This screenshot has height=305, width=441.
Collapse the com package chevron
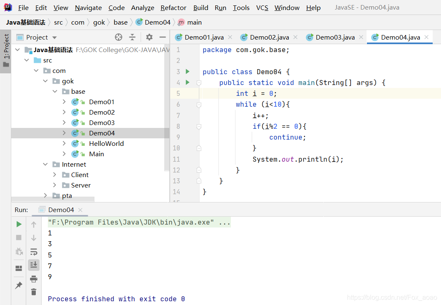[36, 71]
